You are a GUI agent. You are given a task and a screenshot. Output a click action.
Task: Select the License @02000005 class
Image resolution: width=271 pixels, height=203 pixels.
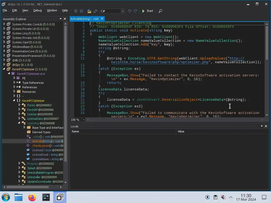point(40,114)
